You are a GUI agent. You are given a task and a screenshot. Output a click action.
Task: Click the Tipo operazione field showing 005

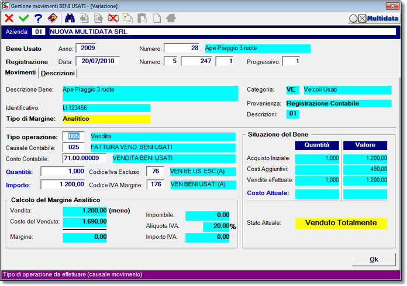point(74,137)
